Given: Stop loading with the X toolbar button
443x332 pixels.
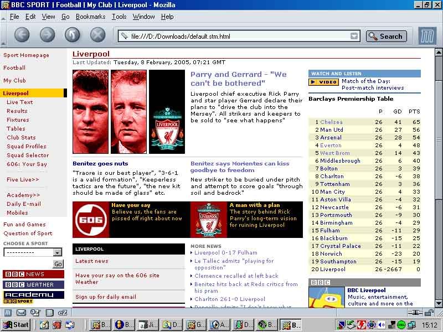Looking at the screenshot, I should (x=98, y=35).
